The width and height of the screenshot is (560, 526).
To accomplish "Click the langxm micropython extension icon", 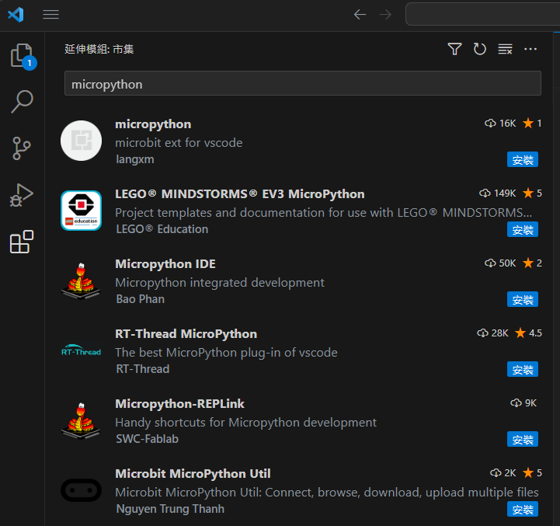I will 81,141.
